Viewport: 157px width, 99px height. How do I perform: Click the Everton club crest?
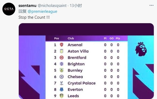62,89
